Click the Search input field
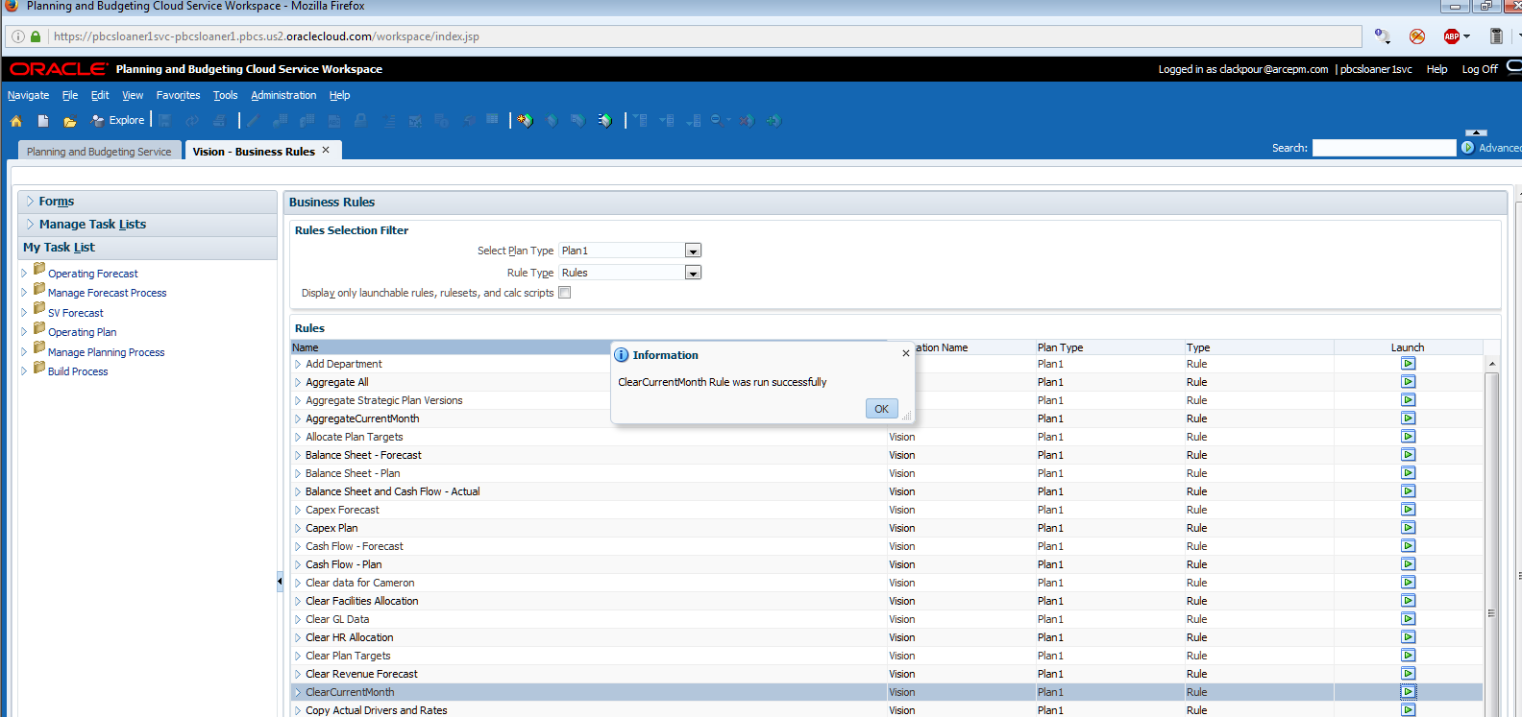This screenshot has height=717, width=1522. click(1384, 148)
